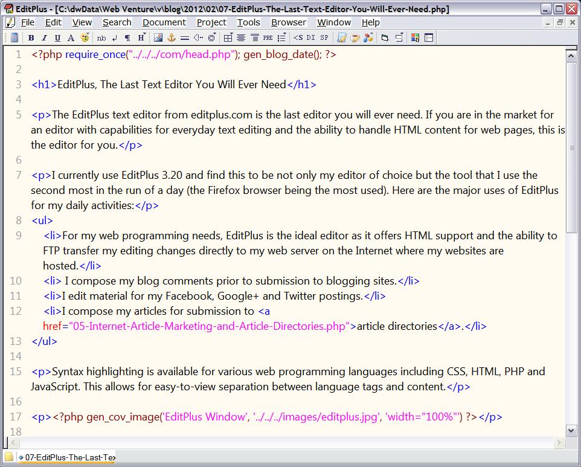This screenshot has height=467, width=581.
Task: Open the colored object shapes icon
Action: [368, 38]
